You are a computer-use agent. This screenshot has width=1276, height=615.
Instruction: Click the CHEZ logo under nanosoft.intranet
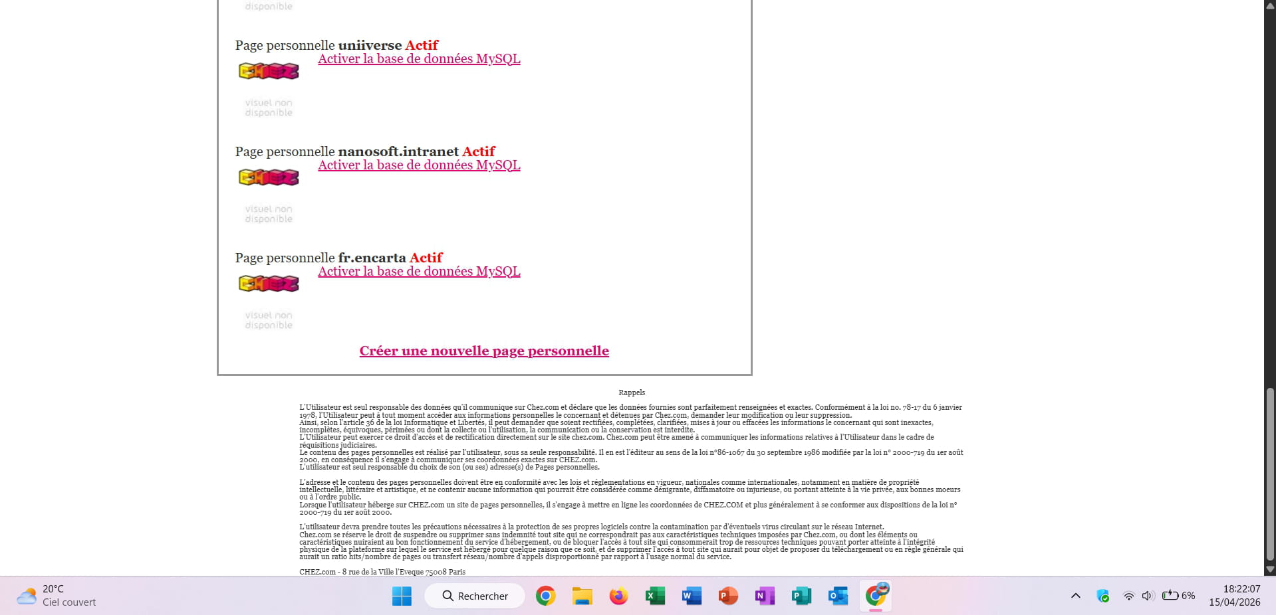click(x=269, y=177)
